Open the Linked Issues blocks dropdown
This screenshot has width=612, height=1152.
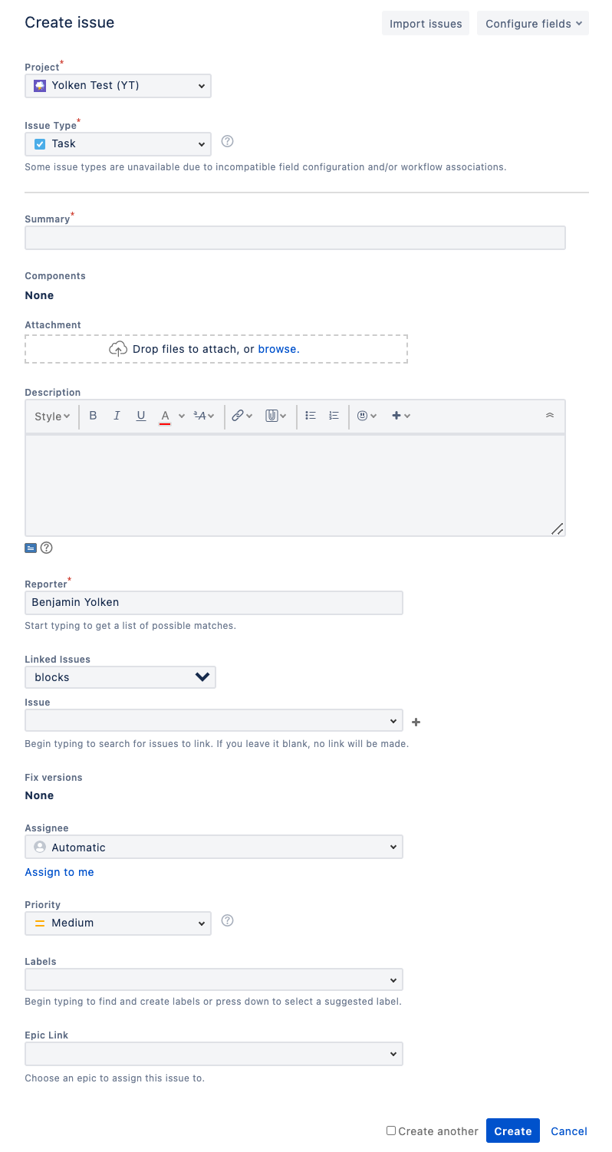[x=120, y=677]
